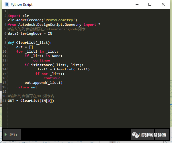
Task: Click the narrow revert button at bottom right
Action: pos(162,134)
